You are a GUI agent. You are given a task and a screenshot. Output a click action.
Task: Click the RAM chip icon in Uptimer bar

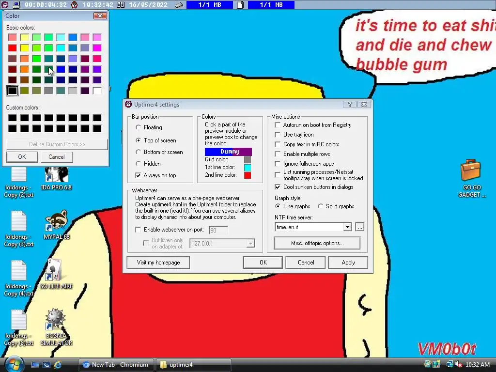pos(179,5)
